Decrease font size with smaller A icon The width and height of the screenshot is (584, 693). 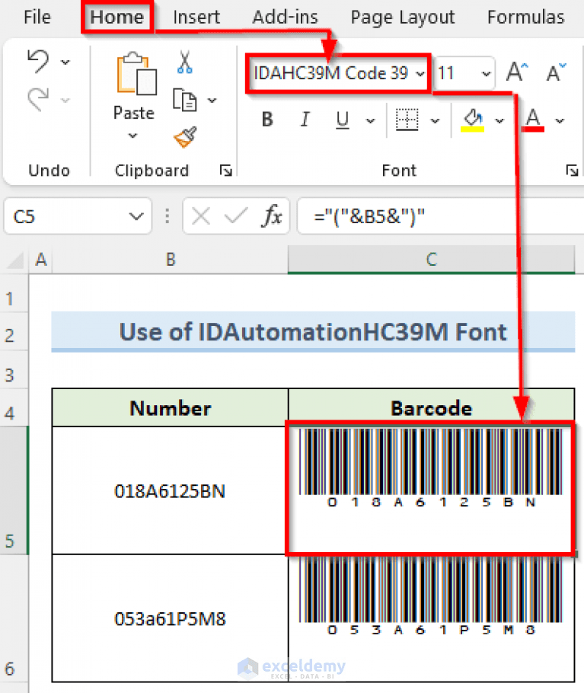pos(556,72)
